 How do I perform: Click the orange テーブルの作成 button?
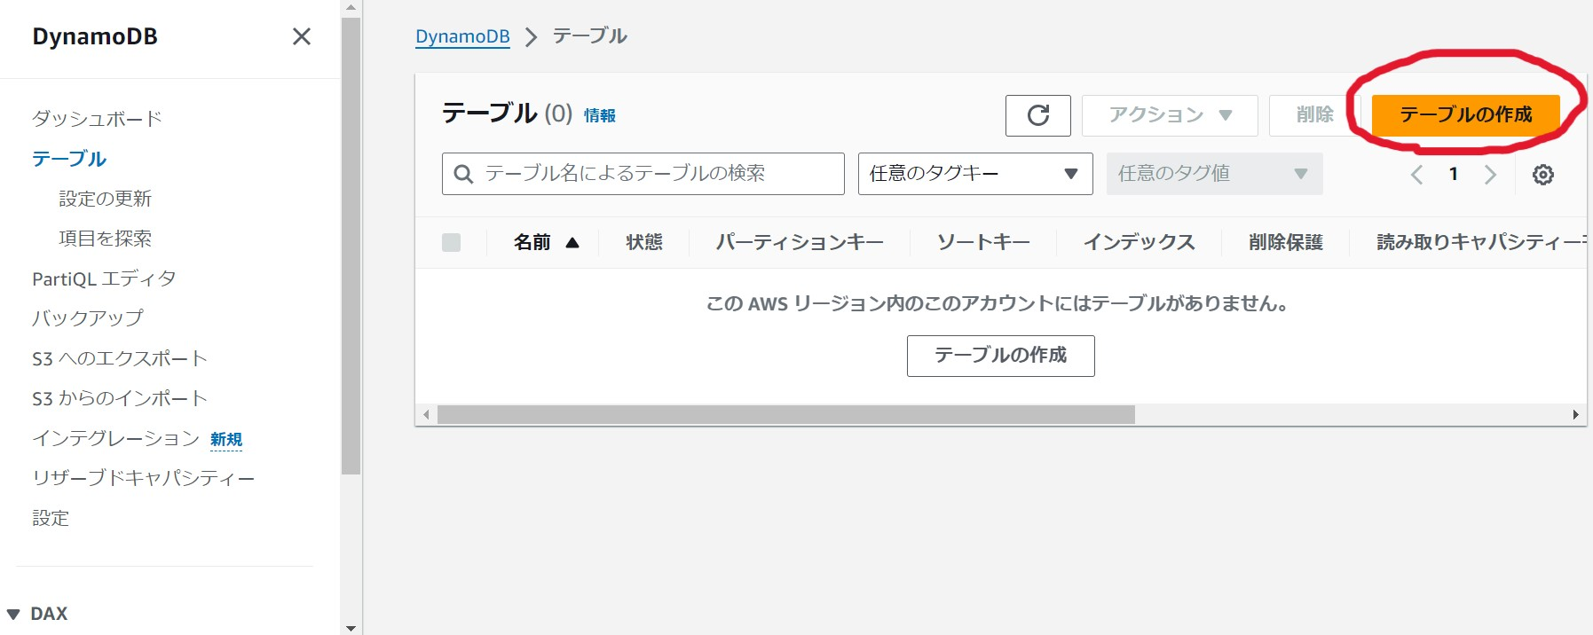[1466, 115]
